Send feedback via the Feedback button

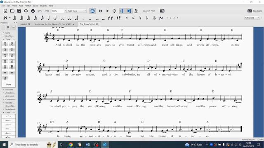pyautogui.click(x=255, y=11)
